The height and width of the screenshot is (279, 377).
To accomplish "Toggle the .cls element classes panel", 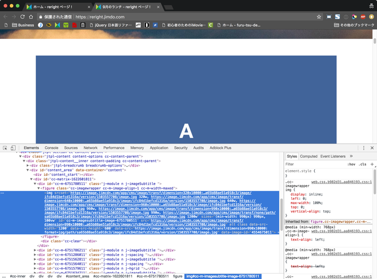I will [x=362, y=164].
